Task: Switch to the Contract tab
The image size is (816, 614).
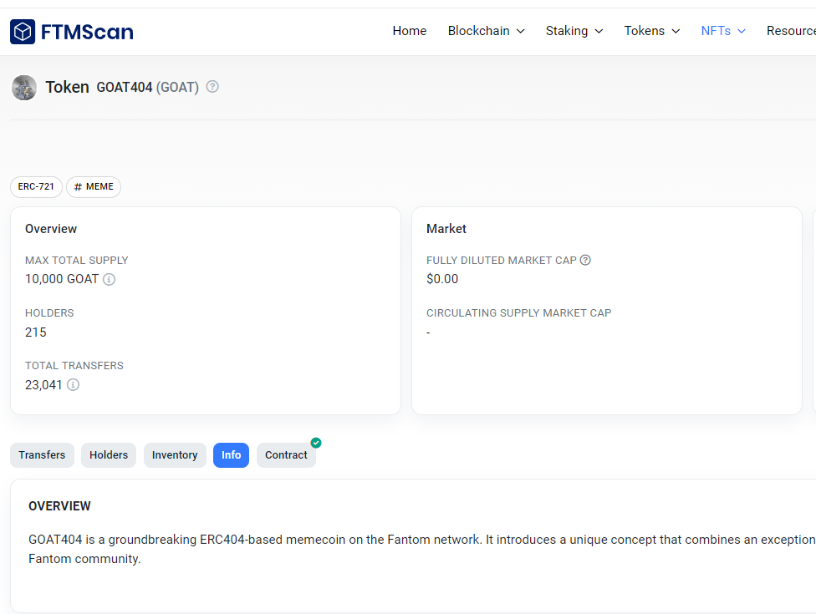Action: click(286, 455)
